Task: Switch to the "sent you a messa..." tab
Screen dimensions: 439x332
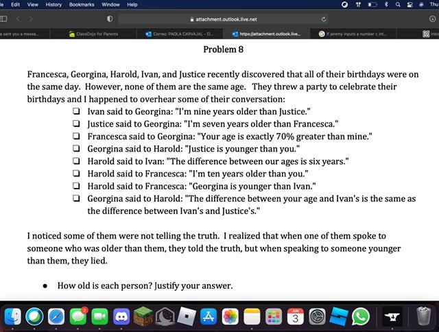Action: [x=25, y=34]
